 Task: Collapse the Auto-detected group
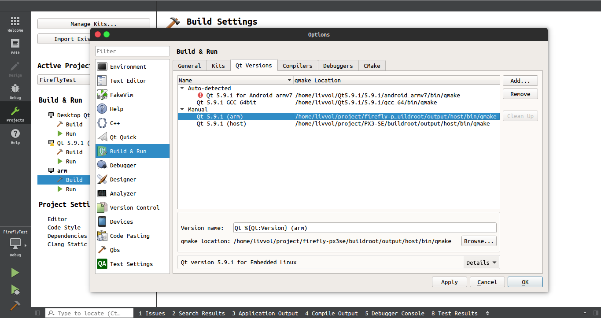pyautogui.click(x=182, y=88)
